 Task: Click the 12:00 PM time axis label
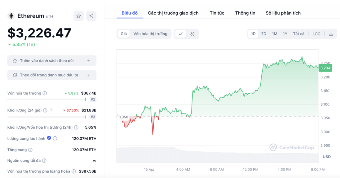(x=250, y=170)
